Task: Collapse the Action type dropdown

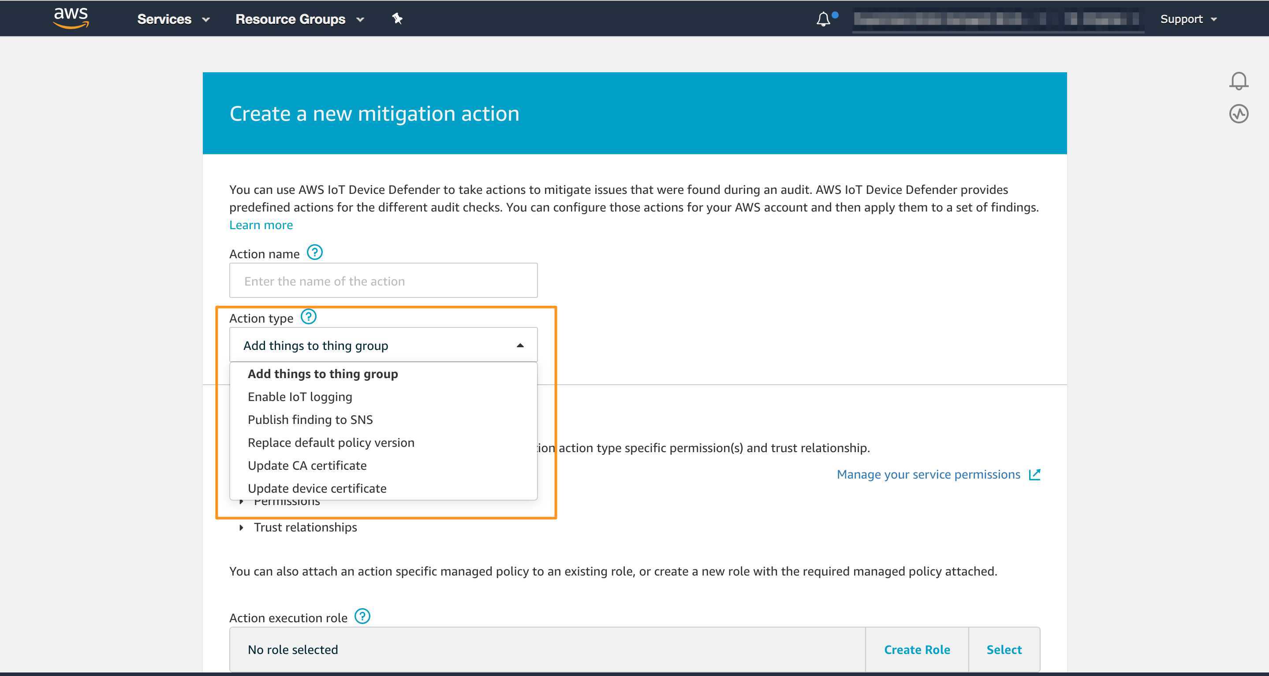Action: coord(383,345)
